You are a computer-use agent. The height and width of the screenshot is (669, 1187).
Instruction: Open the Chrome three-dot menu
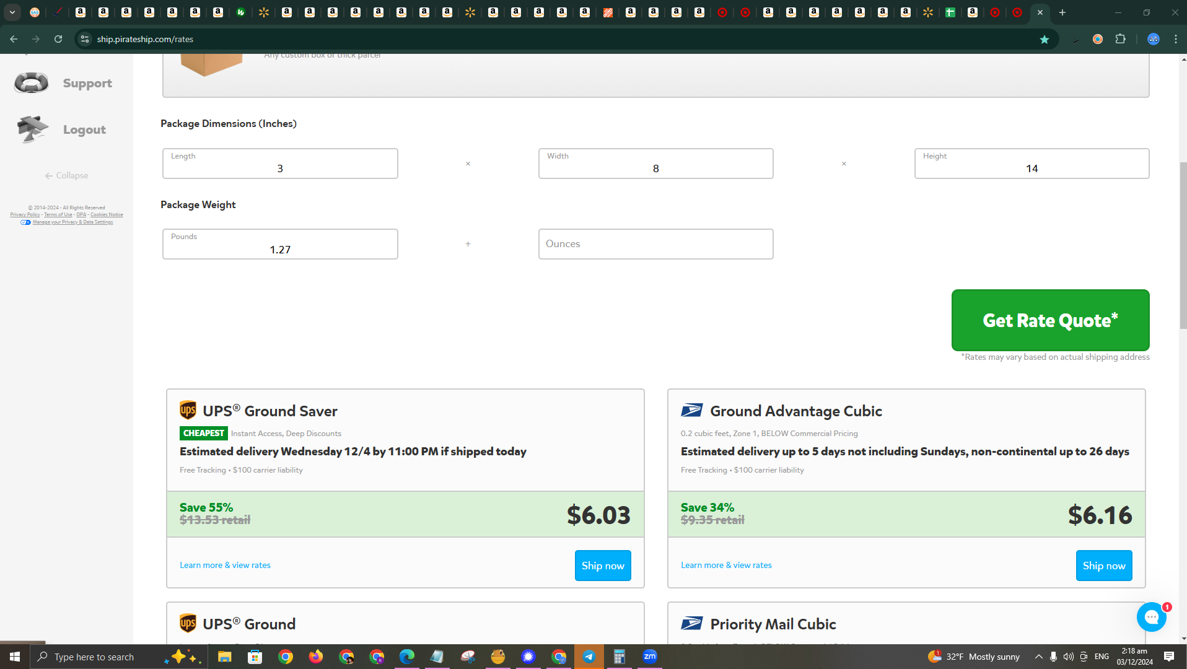(1176, 39)
